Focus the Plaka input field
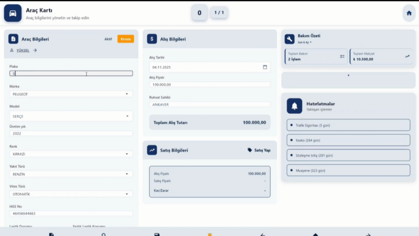 tap(71, 74)
